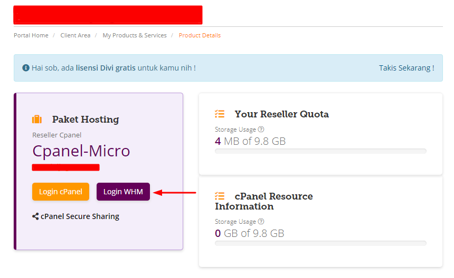454x278 pixels.
Task: Click the cPanel Resource Information heading
Action: click(264, 201)
